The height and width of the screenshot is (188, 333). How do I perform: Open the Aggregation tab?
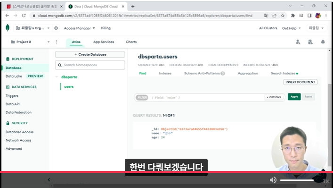pyautogui.click(x=248, y=73)
